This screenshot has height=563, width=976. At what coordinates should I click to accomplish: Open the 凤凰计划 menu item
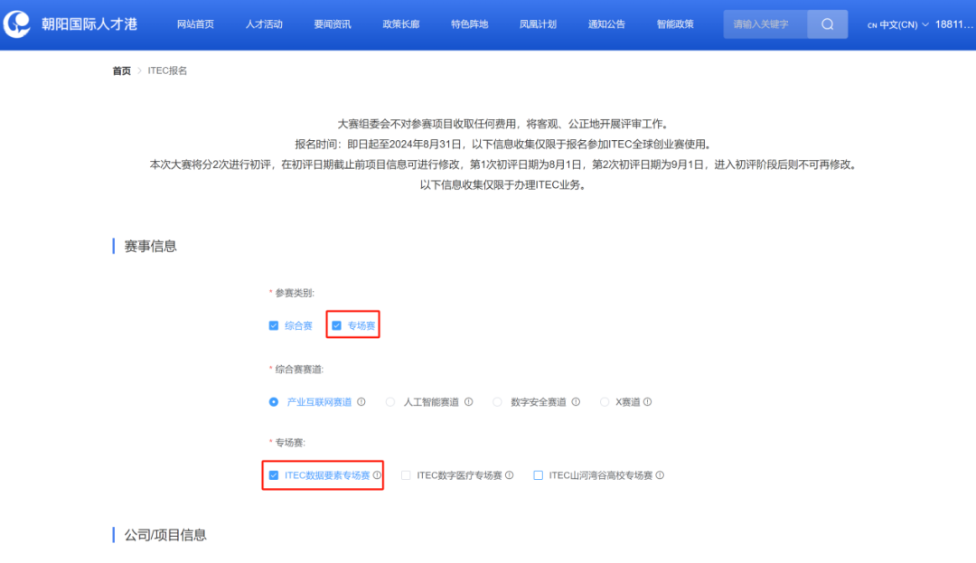coord(538,24)
